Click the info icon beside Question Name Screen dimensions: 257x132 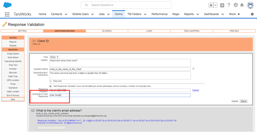[193, 69]
